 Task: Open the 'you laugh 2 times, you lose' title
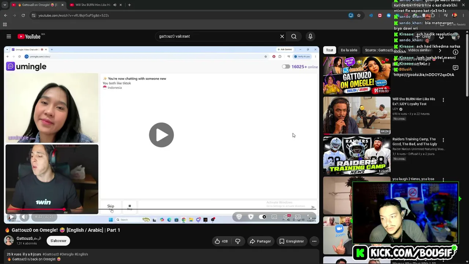pyautogui.click(x=413, y=179)
